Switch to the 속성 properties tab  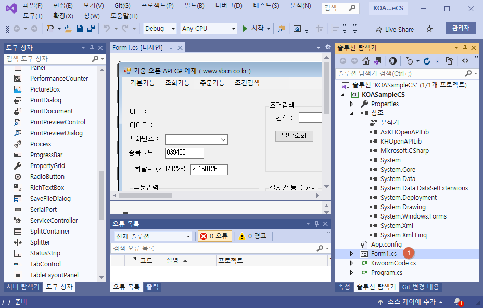pos(344,287)
